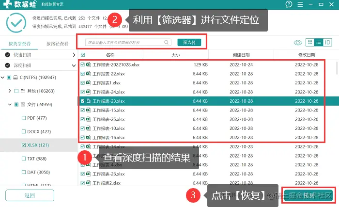Viewport: 339px width, 207px height.
Task: Click Excel icon of 工作报表-20221028.xlsx
Action: coord(88,64)
